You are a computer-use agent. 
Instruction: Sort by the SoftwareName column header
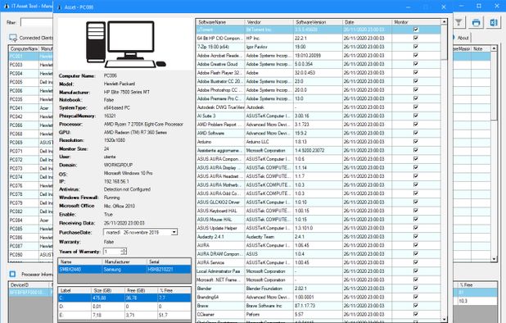click(x=220, y=22)
